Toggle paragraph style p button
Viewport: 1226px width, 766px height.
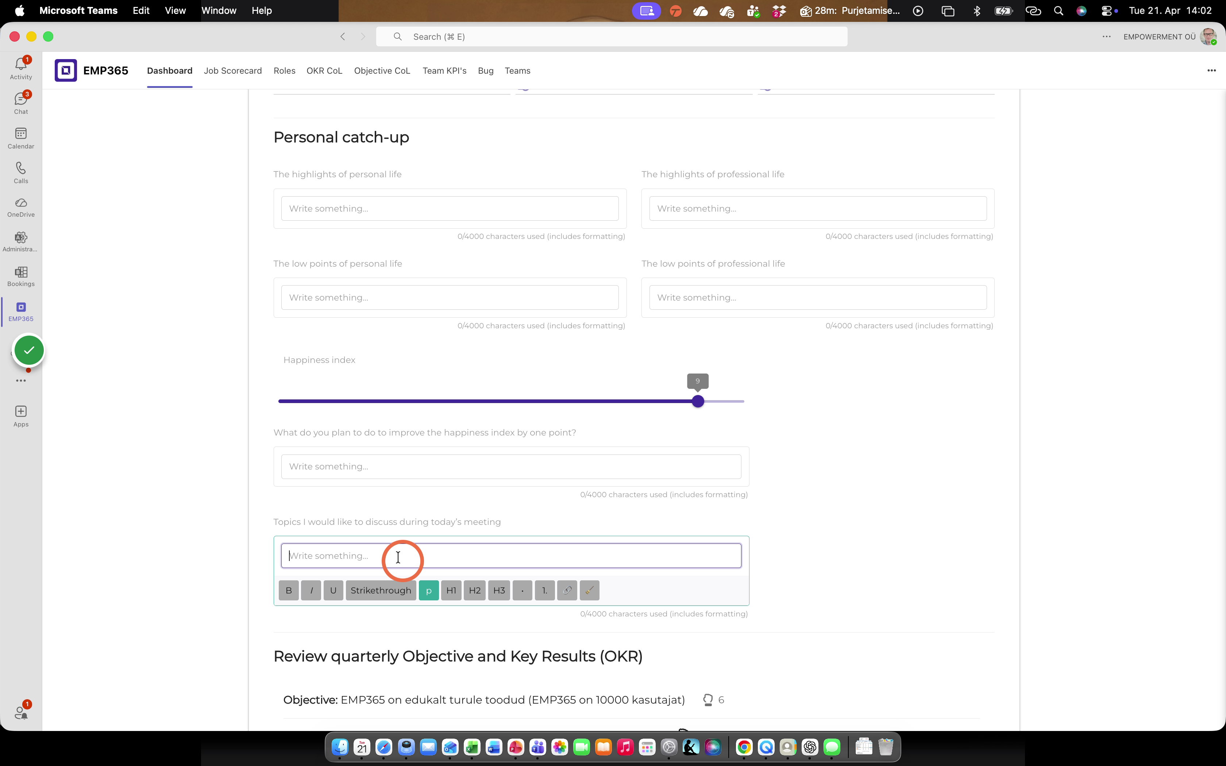pos(429,590)
